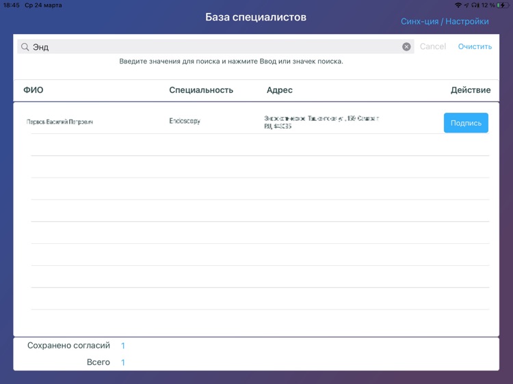Open Синх-ция / Настройки
The image size is (513, 384).
pos(445,21)
